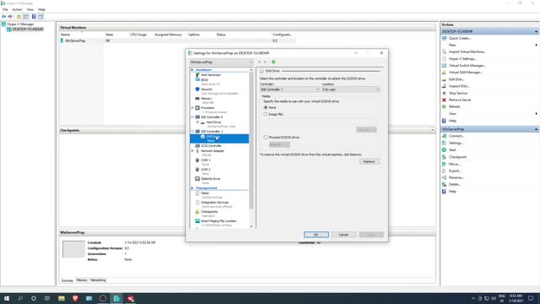
Task: Select the Diskette Drive entry
Action: click(210, 179)
